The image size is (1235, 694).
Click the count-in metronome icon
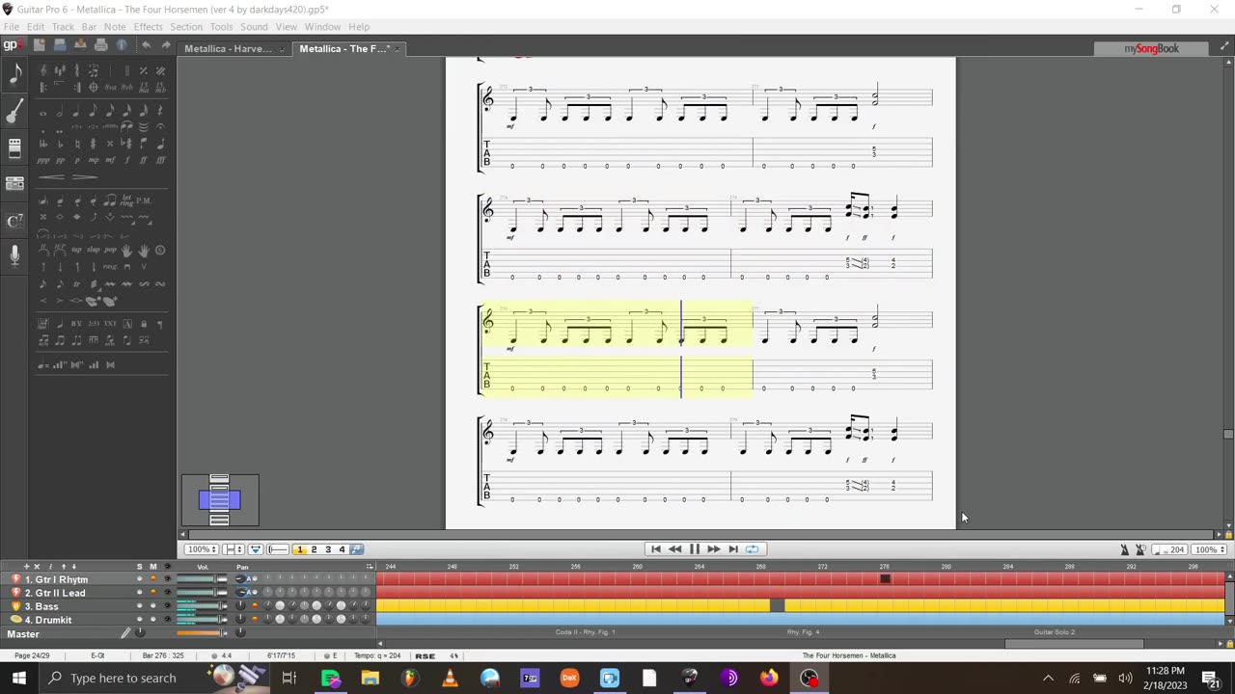click(1140, 549)
